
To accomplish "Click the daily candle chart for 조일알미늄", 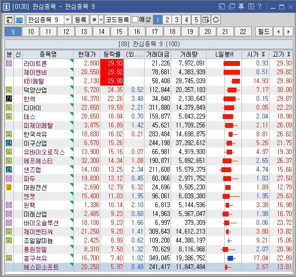I will click(229, 241).
